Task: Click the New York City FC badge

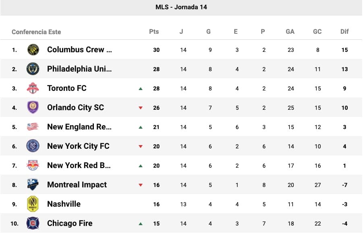Action: [33, 146]
